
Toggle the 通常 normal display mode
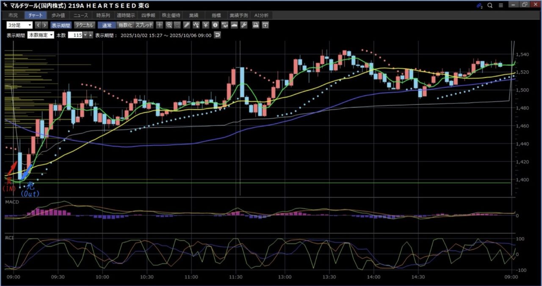point(106,25)
